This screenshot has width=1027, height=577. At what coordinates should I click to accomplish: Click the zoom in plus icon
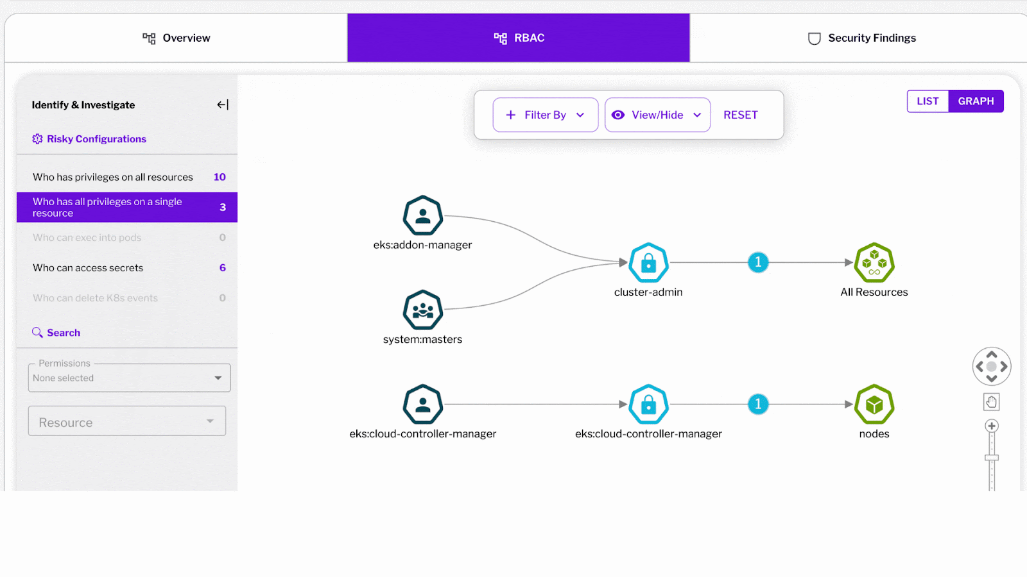point(992,426)
